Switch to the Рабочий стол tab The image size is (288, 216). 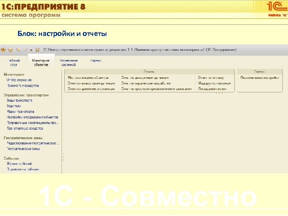[14, 63]
